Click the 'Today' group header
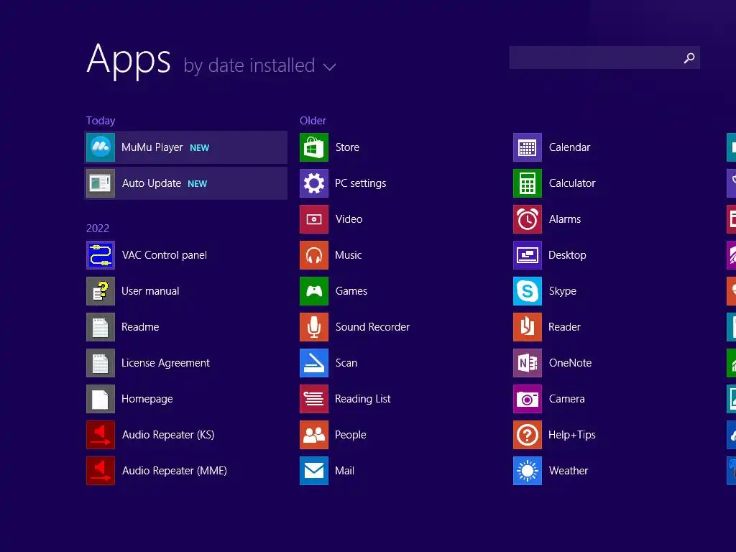 pyautogui.click(x=101, y=121)
